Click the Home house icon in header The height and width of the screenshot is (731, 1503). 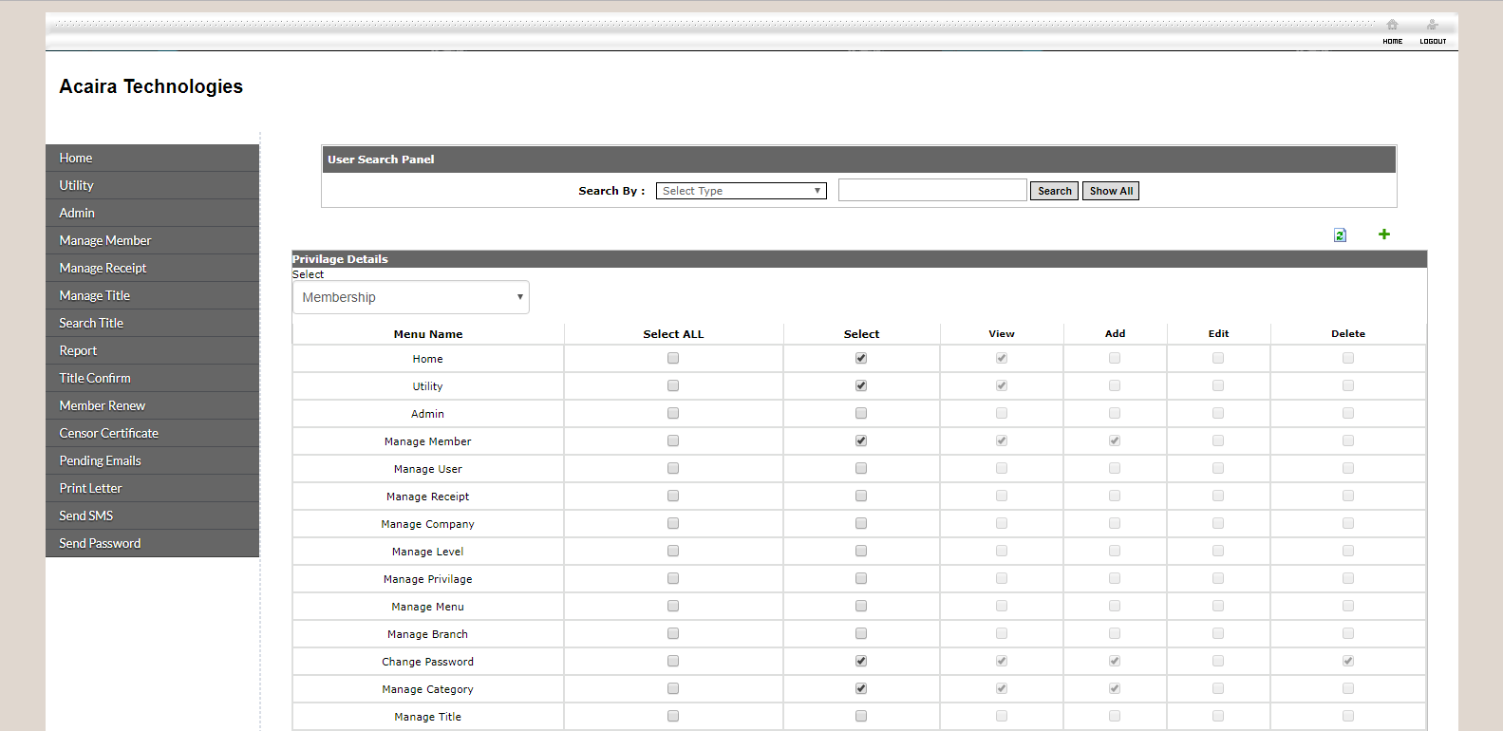[1392, 26]
